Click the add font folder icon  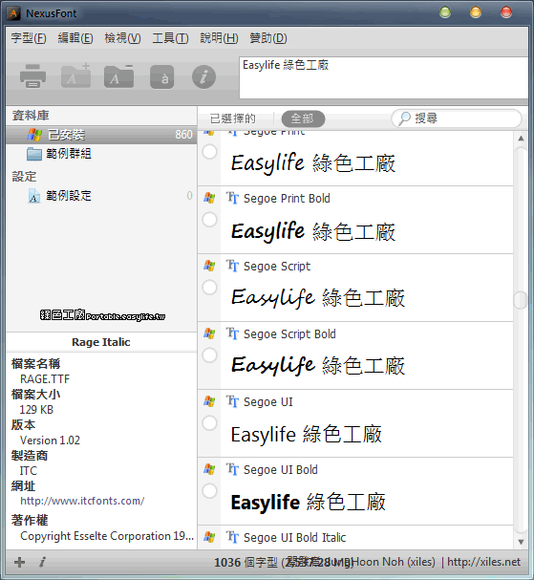point(76,75)
